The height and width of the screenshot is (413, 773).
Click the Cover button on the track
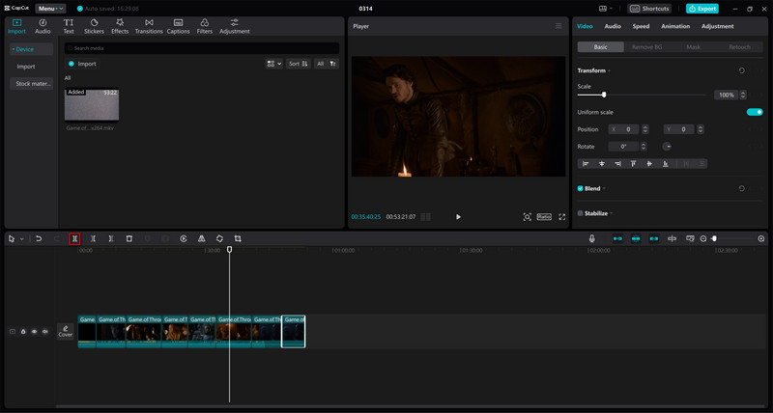(65, 331)
